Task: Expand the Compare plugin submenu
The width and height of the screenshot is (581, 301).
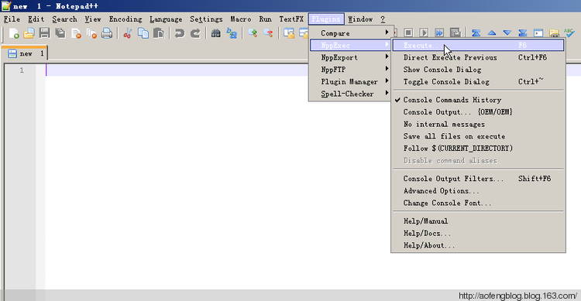Action: click(350, 33)
